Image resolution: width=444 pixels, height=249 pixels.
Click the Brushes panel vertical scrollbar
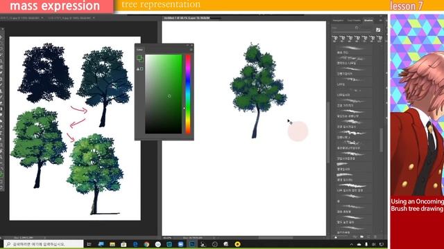click(381, 140)
